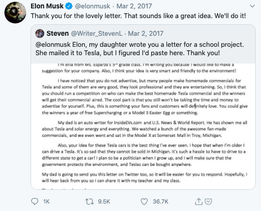Viewport: 261px width, 211px height.
Task: Open the attached letter image
Action: [143, 126]
